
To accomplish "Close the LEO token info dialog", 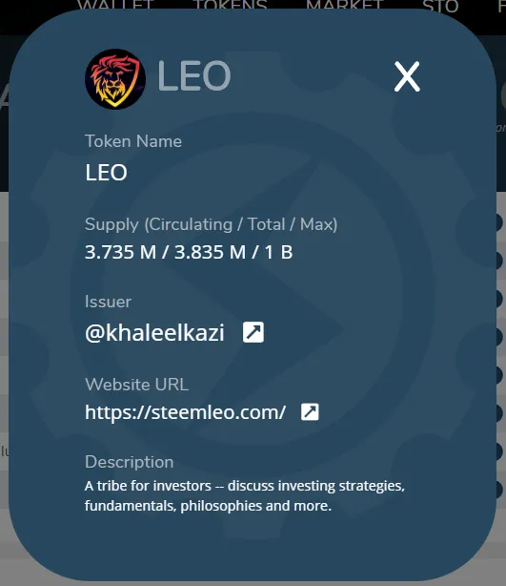I will 407,76.
